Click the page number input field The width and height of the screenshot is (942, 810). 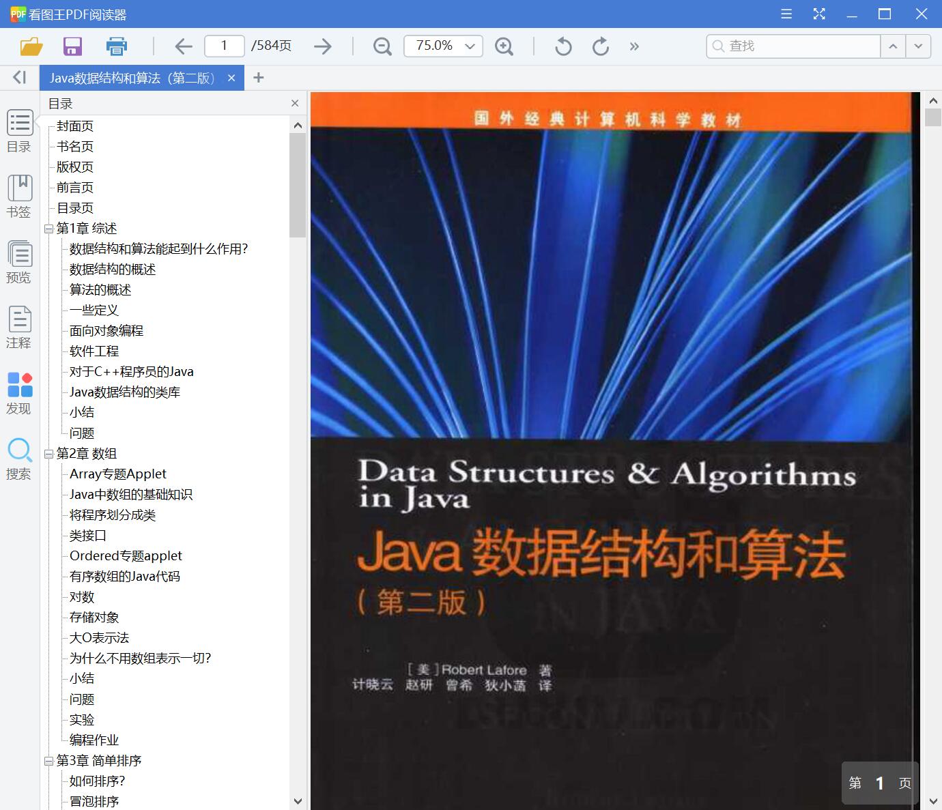click(225, 46)
